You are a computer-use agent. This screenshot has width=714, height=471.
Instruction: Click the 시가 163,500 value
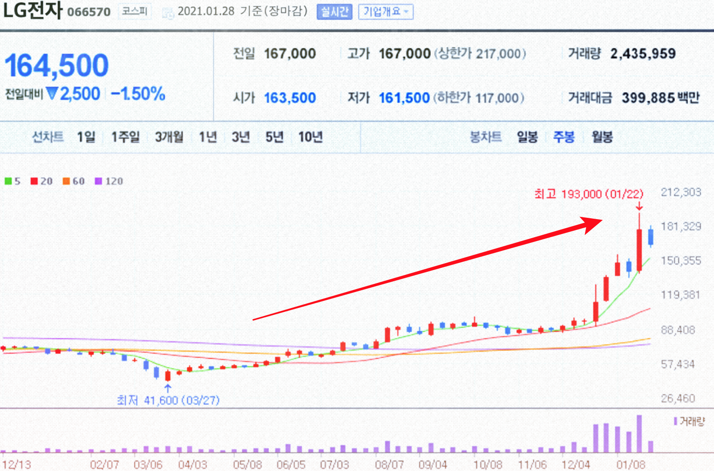(x=290, y=98)
